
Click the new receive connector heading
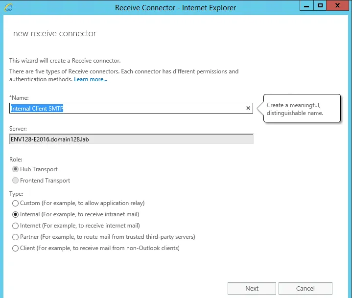click(54, 34)
